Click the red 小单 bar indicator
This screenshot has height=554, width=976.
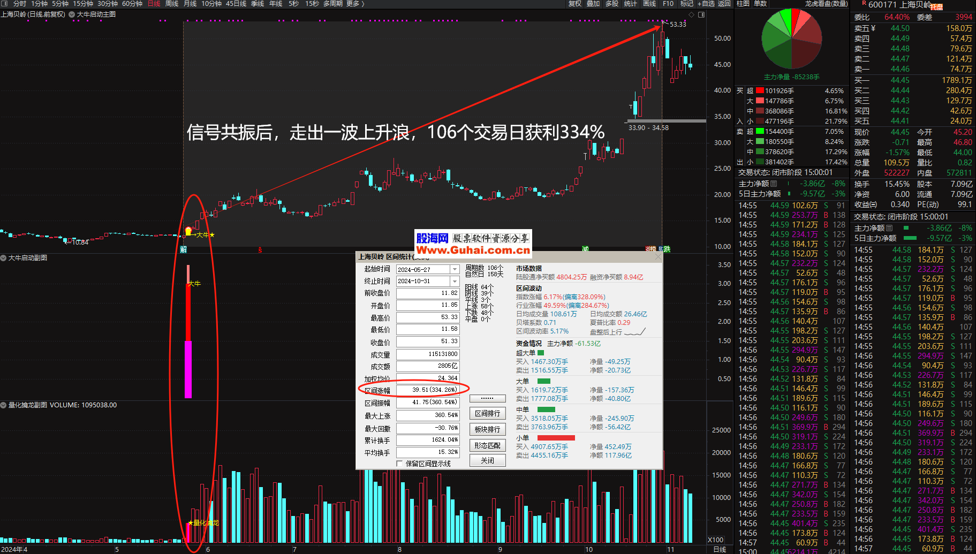pos(556,438)
